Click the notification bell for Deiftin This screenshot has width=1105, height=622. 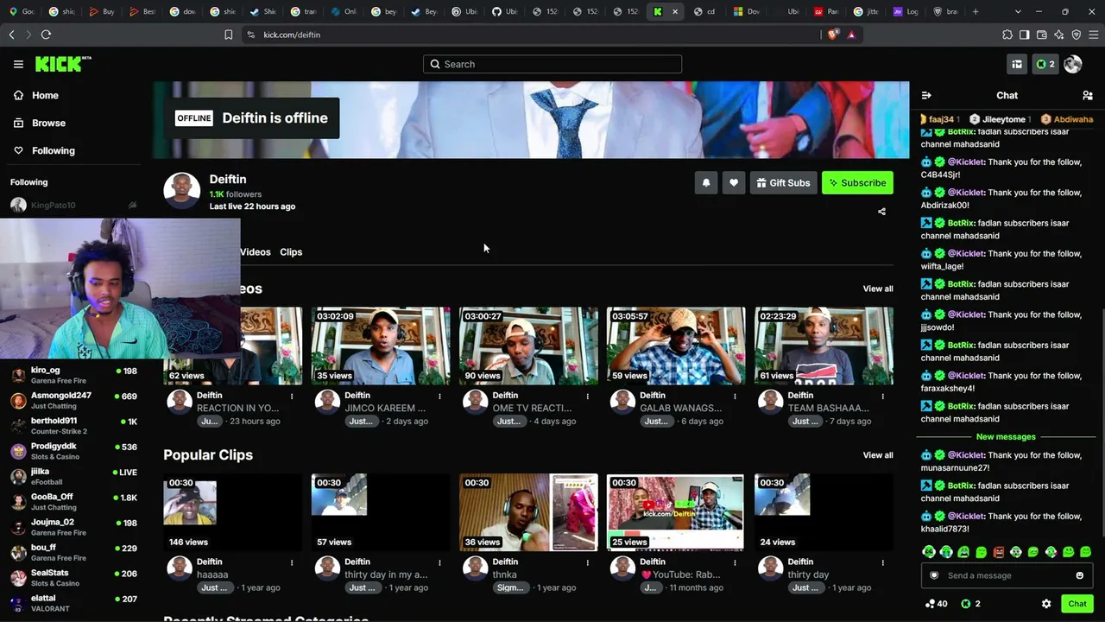pyautogui.click(x=706, y=182)
